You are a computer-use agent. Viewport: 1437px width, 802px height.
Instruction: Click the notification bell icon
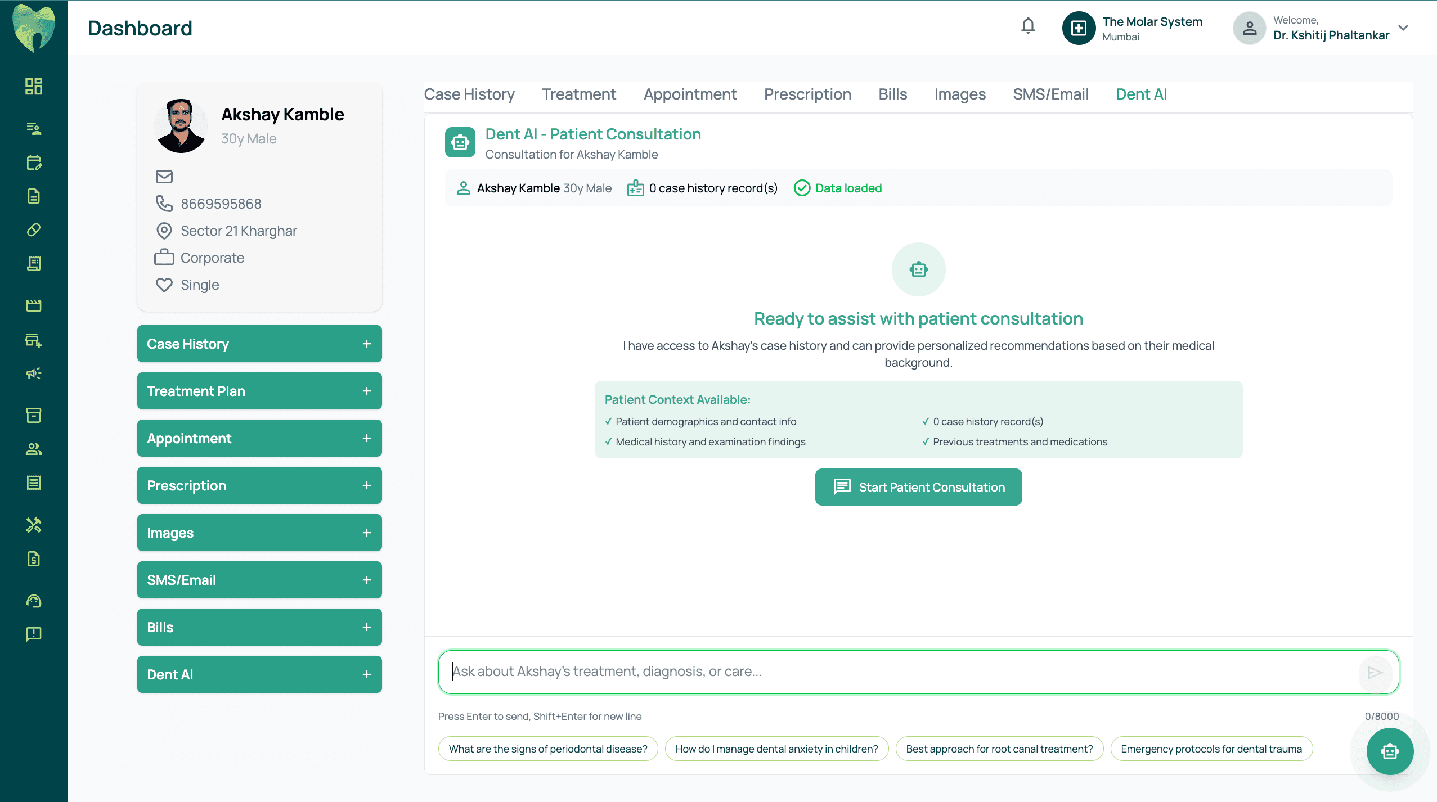pyautogui.click(x=1028, y=26)
